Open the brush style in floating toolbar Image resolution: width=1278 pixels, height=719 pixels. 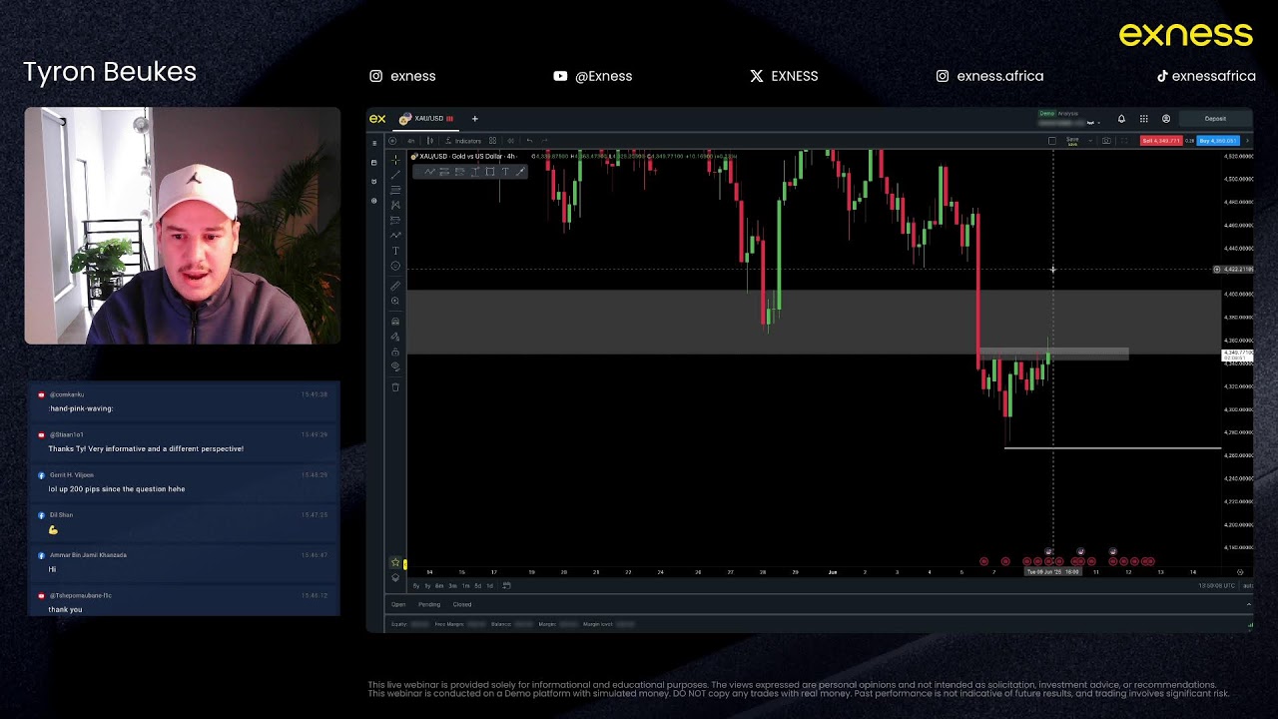click(x=520, y=172)
